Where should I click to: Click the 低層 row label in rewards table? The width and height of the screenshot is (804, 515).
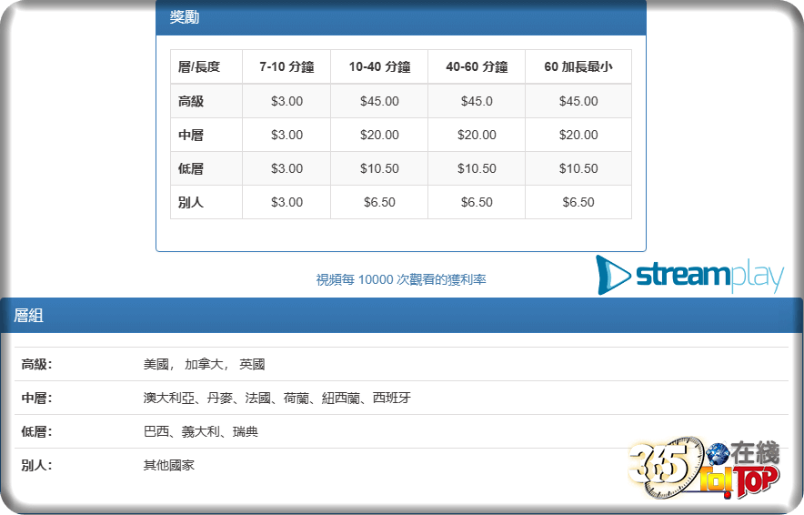pyautogui.click(x=206, y=168)
